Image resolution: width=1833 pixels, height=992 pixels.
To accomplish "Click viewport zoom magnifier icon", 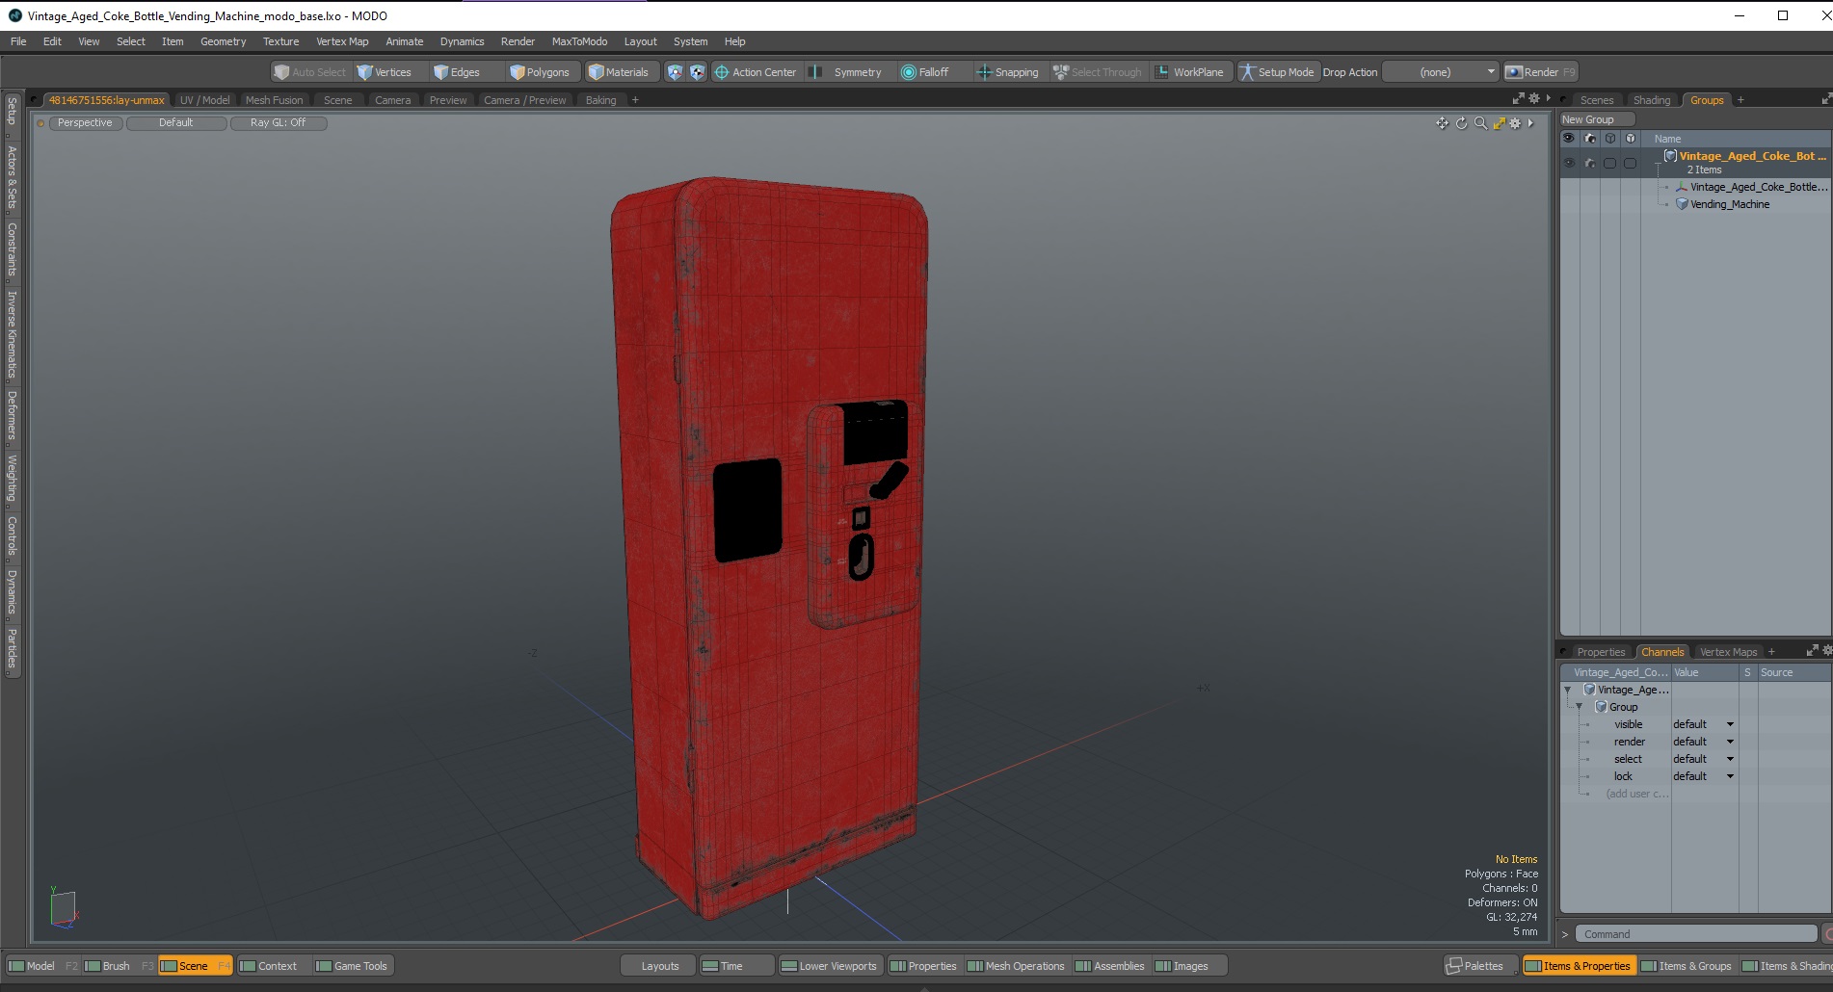I will click(x=1480, y=123).
